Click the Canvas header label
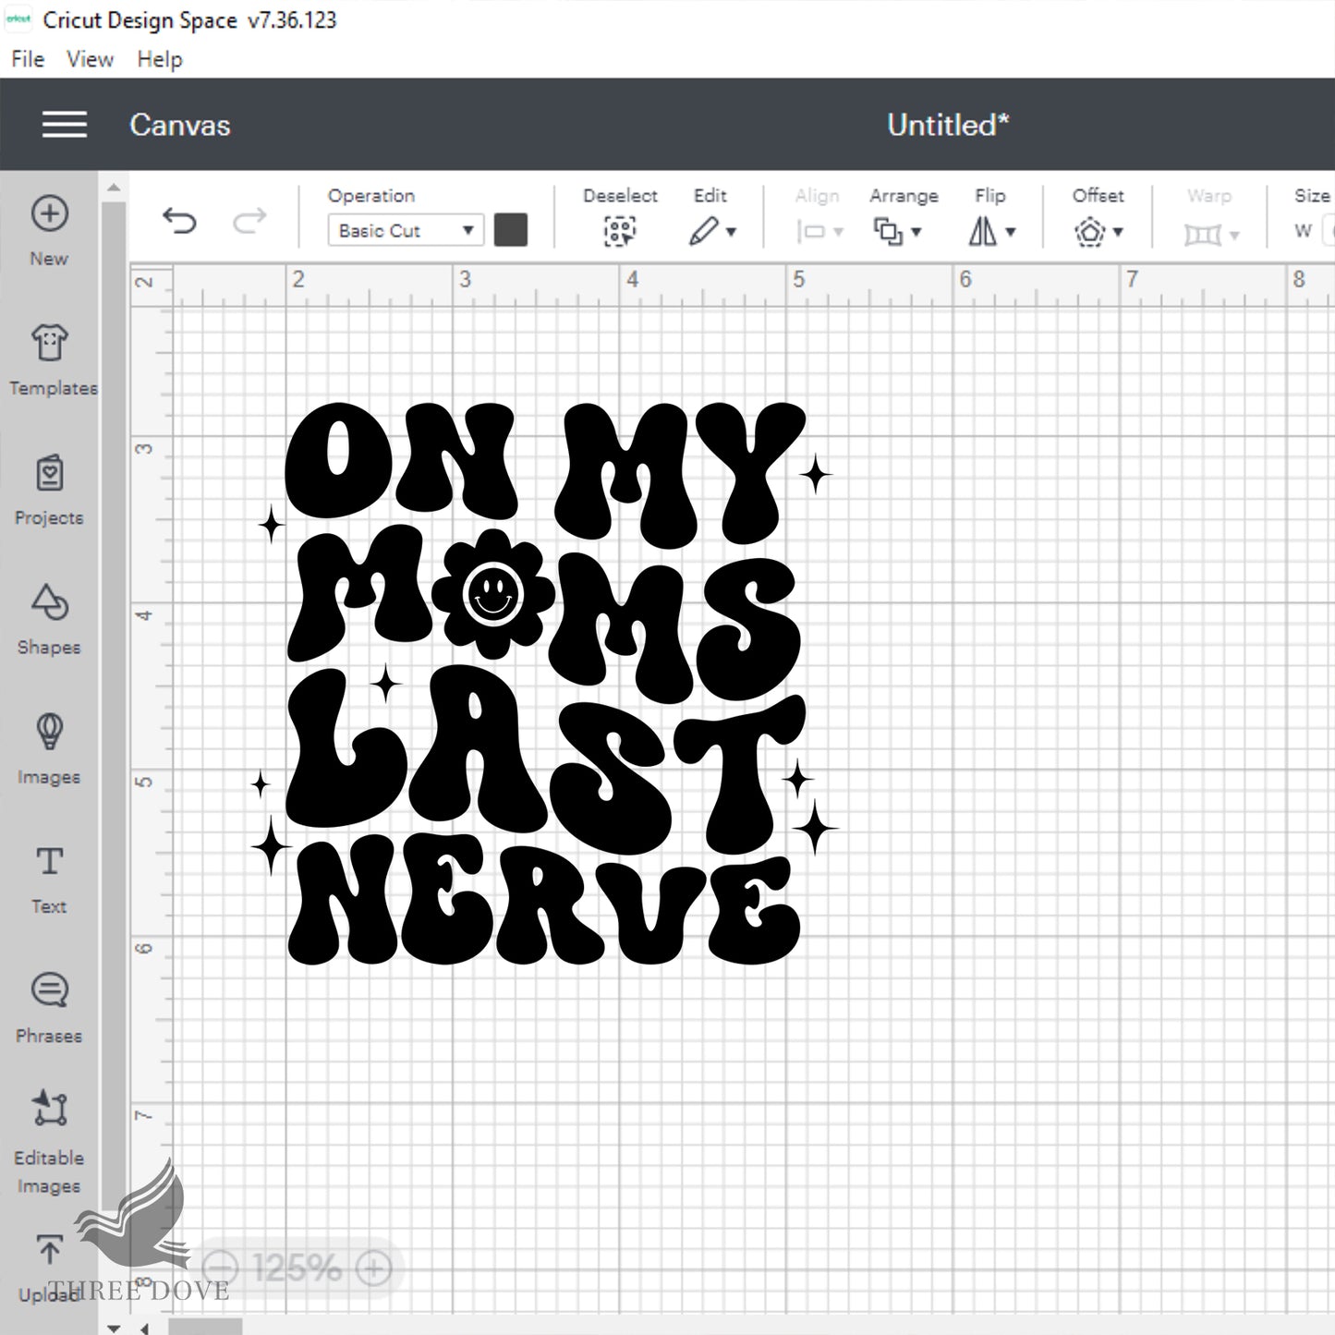1335x1335 pixels. 180,125
